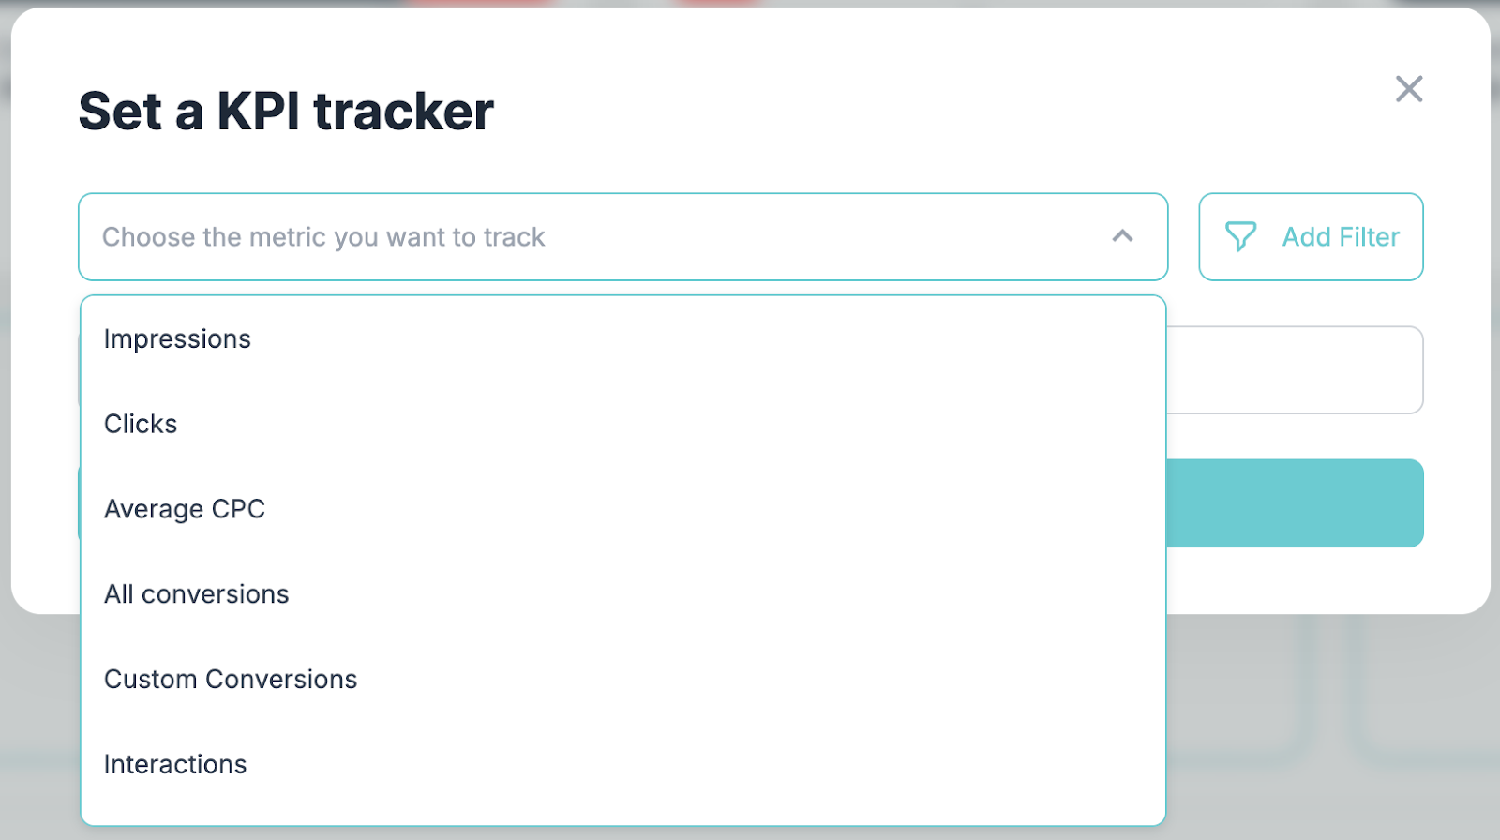Choose the Clicks metric option
Image resolution: width=1500 pixels, height=840 pixels.
141,424
